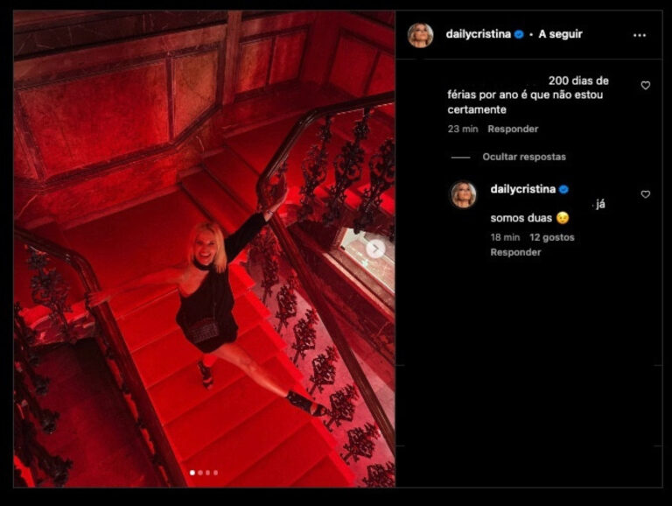Click 'A seguir' following button
Image resolution: width=672 pixels, height=506 pixels.
tap(561, 34)
